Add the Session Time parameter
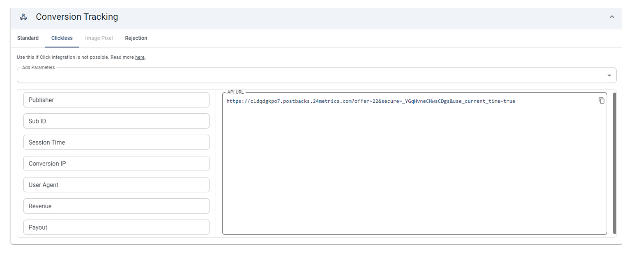This screenshot has width=631, height=253. click(116, 143)
